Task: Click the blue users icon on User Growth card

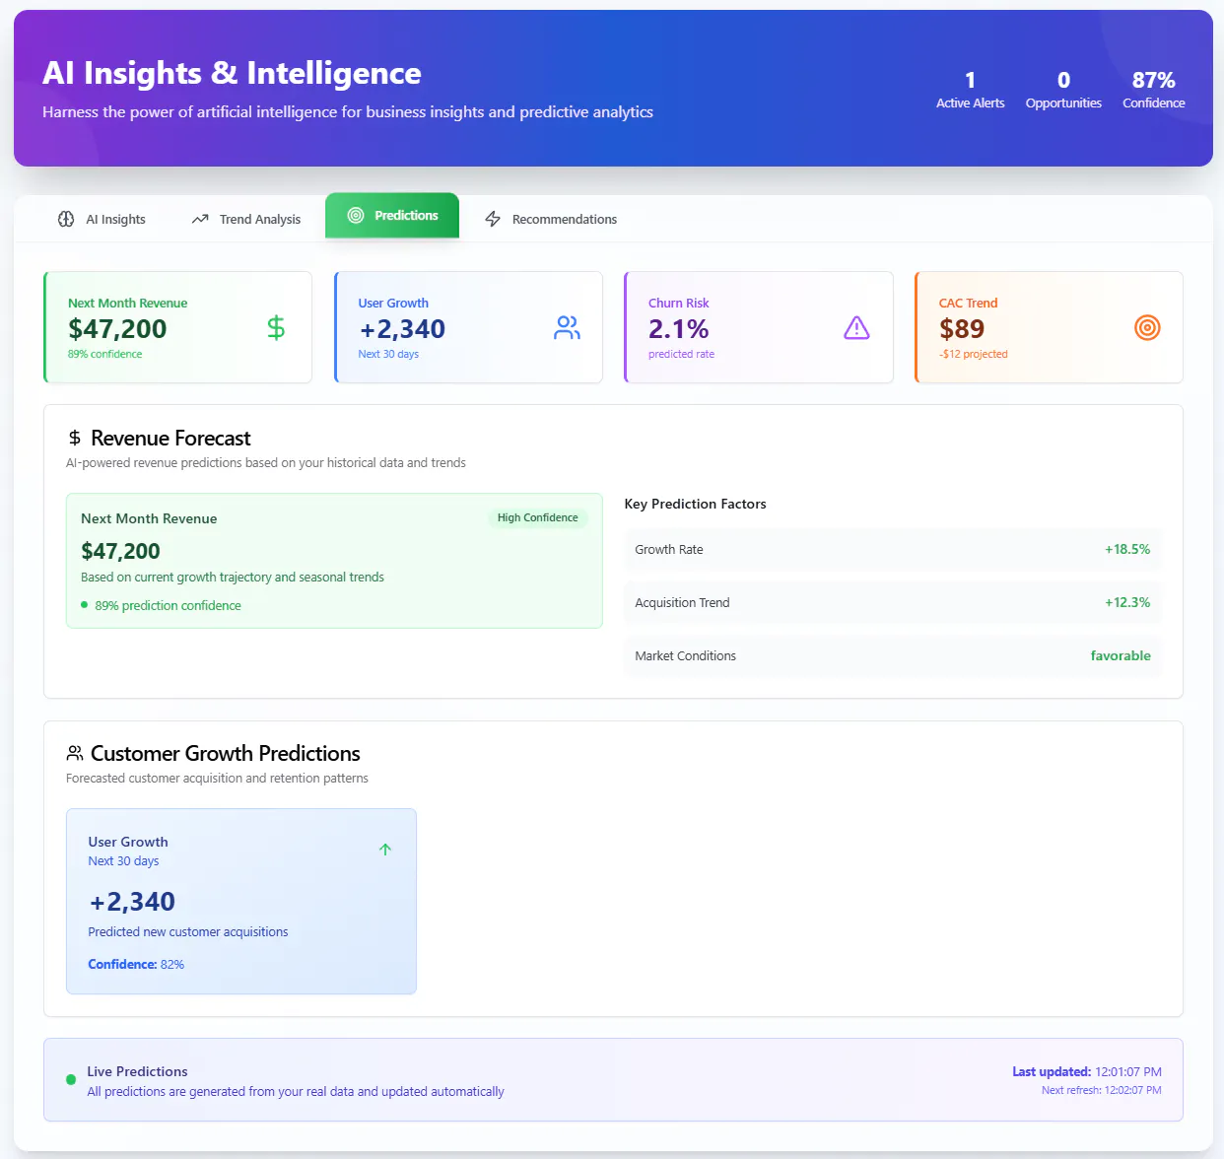Action: 567,327
